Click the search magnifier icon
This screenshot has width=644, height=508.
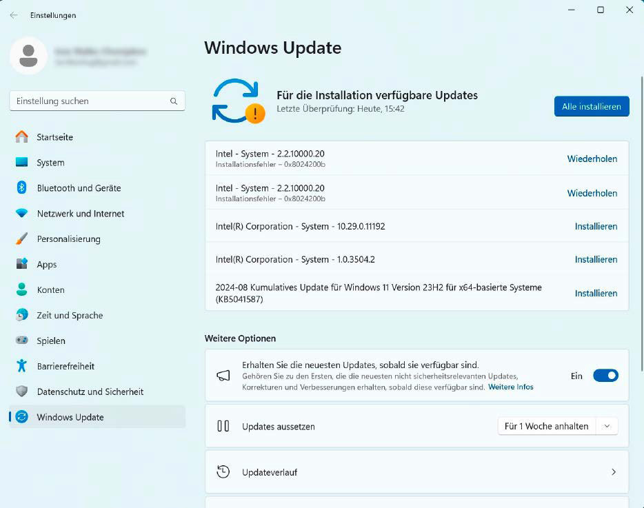(174, 101)
